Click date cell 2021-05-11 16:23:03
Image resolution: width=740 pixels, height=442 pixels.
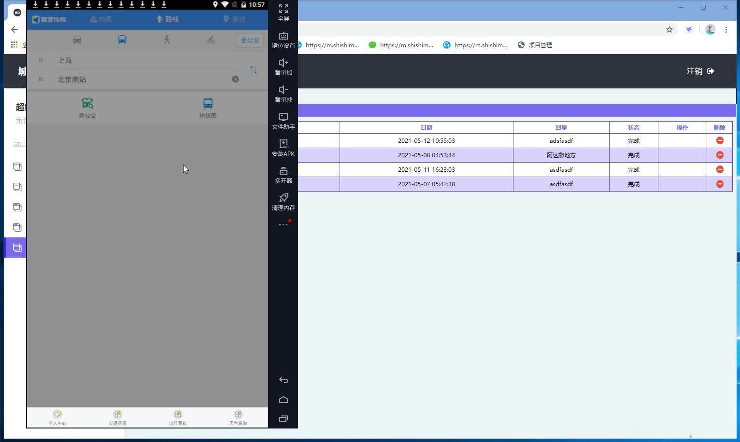[427, 169]
